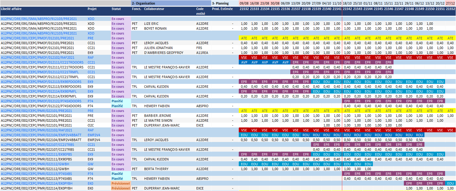Click the 21S32 week header
The image size is (456, 191).
(x=244, y=9)
